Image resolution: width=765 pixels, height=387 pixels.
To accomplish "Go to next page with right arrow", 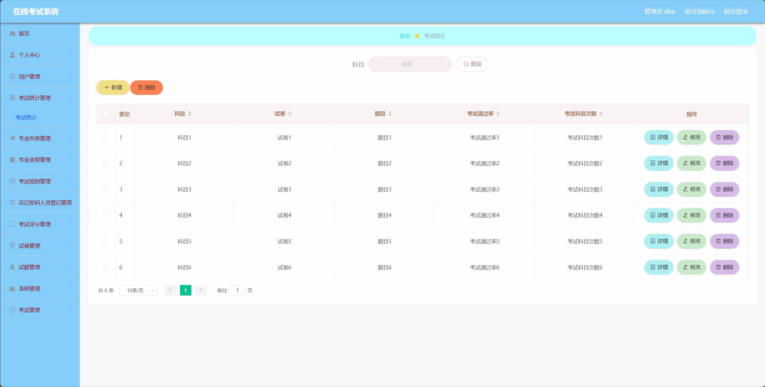I will (201, 290).
